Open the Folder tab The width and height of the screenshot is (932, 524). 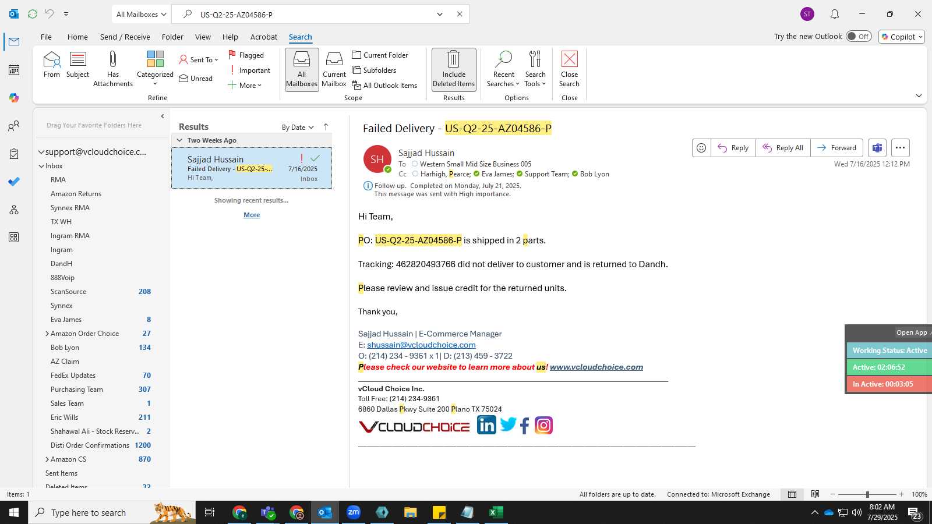click(x=172, y=37)
